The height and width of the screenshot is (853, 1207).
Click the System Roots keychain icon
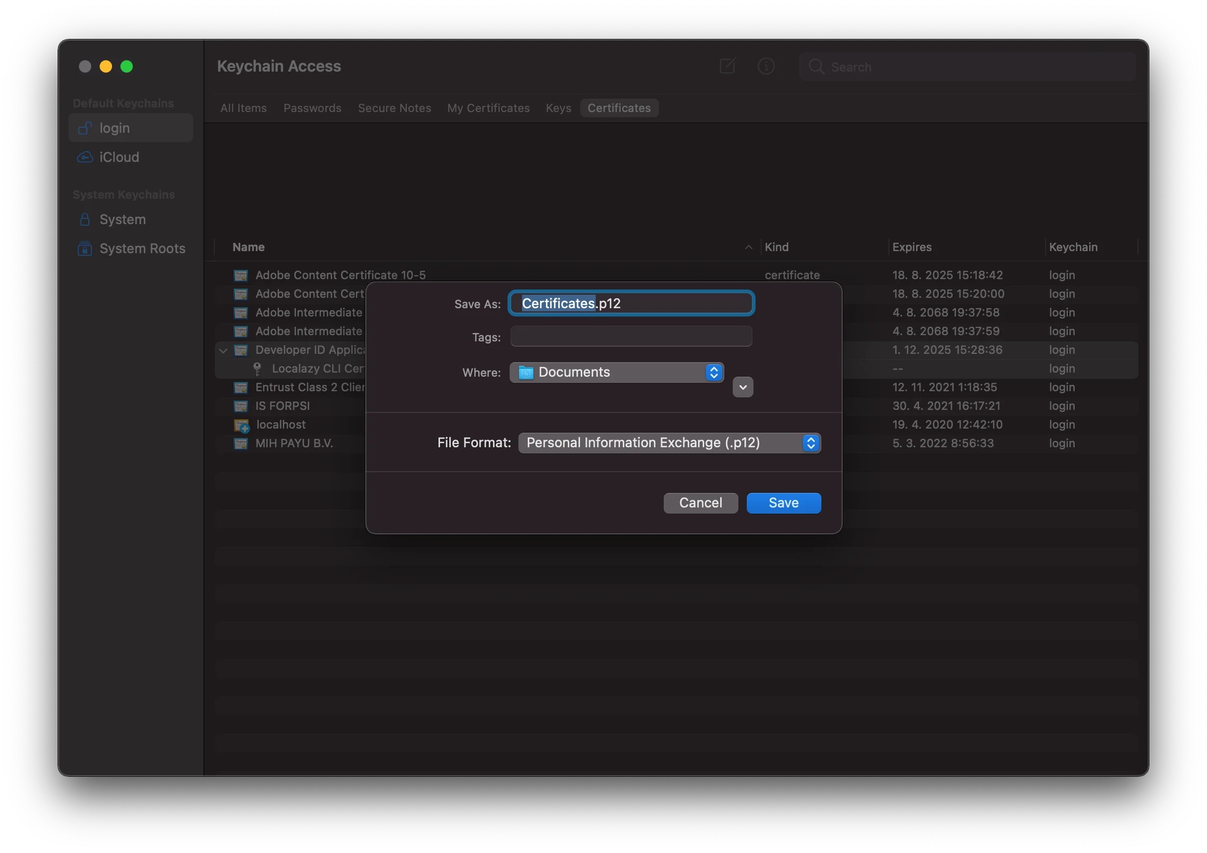pos(85,249)
